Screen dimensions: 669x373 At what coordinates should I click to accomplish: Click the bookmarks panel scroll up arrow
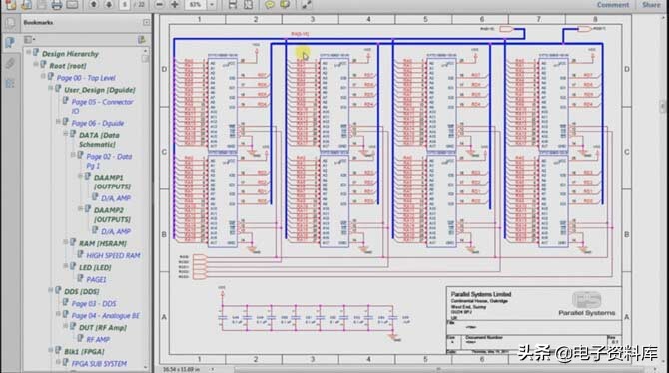(145, 51)
